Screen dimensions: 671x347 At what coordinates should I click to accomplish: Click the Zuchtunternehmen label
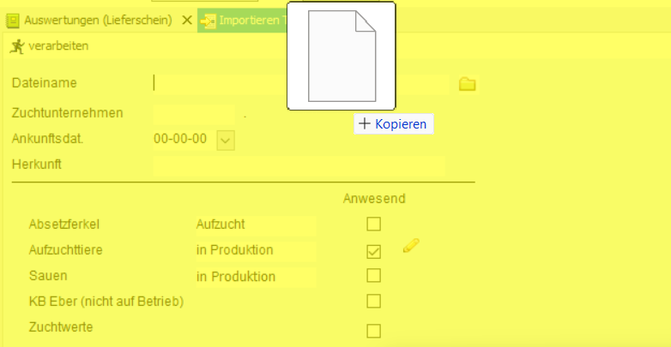point(67,113)
